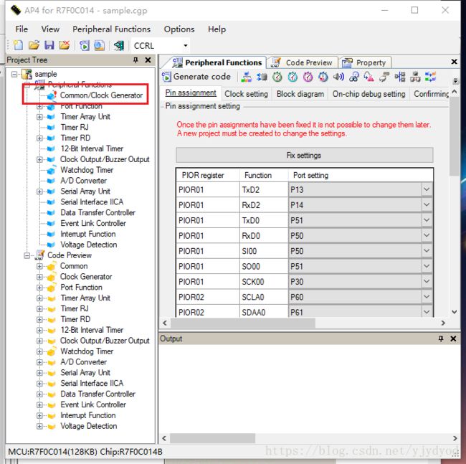Open A/D Converter toolbar icon
Screen dimensions: 466x464
(369, 77)
